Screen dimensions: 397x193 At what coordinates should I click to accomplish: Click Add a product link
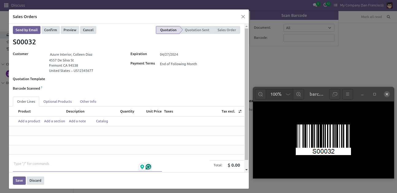click(29, 121)
